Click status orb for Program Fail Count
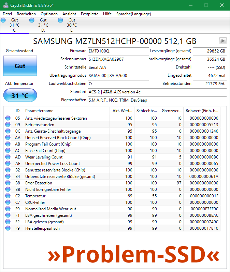The width and height of the screenshot is (230, 272). click(x=8, y=144)
